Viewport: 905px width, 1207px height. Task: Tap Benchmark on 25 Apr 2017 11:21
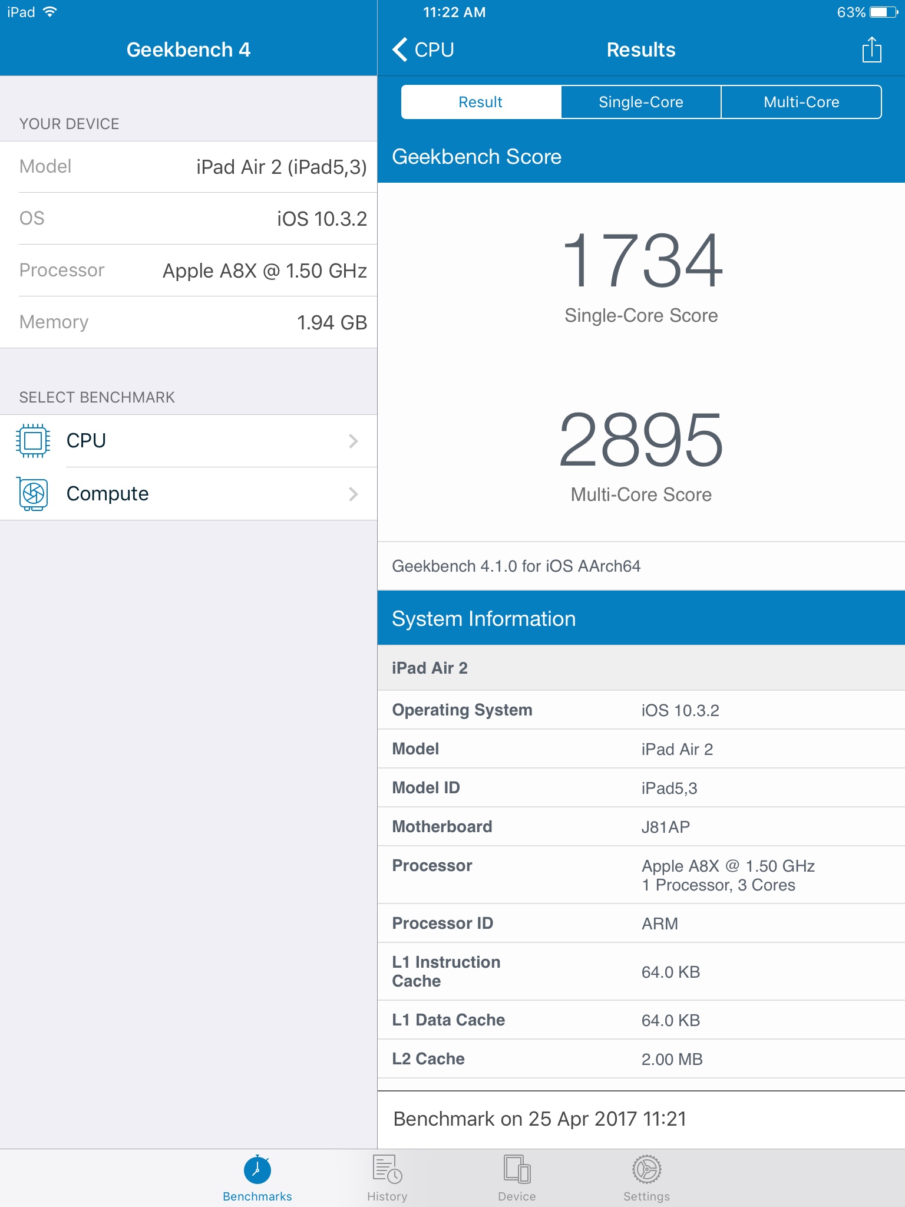(x=540, y=1119)
